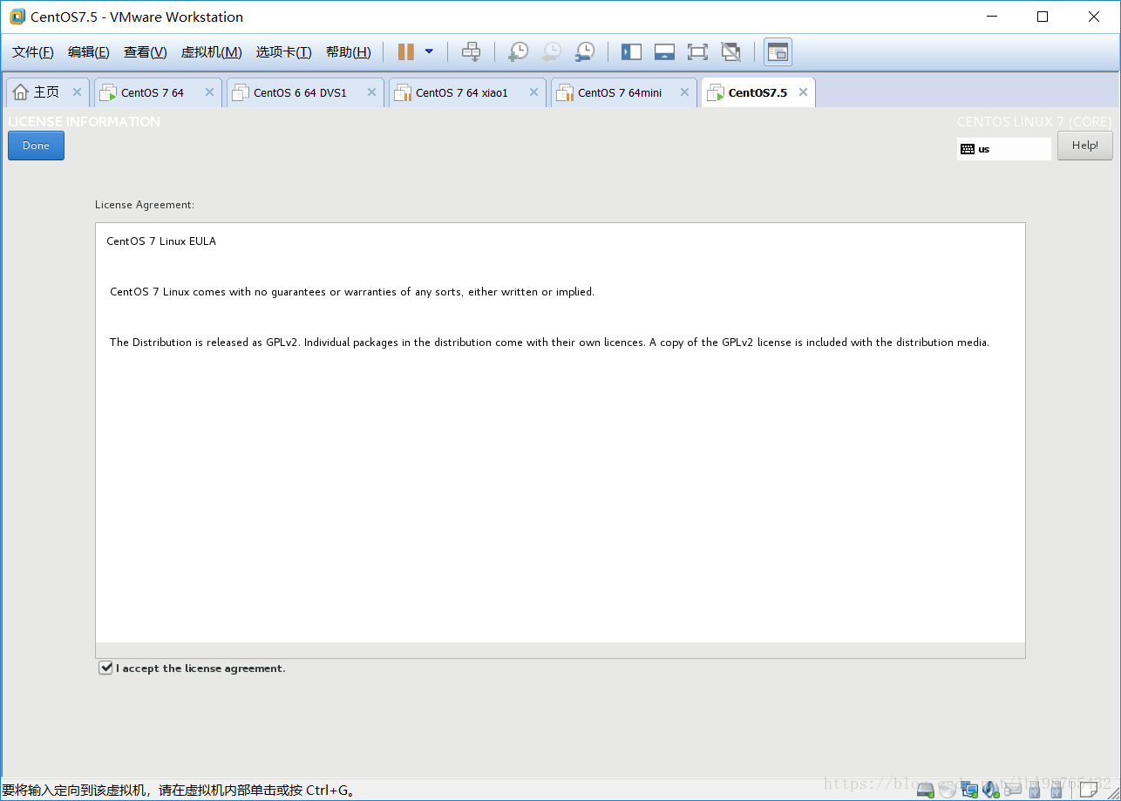
Task: Open the 帮助(H) menu
Action: pyautogui.click(x=348, y=52)
